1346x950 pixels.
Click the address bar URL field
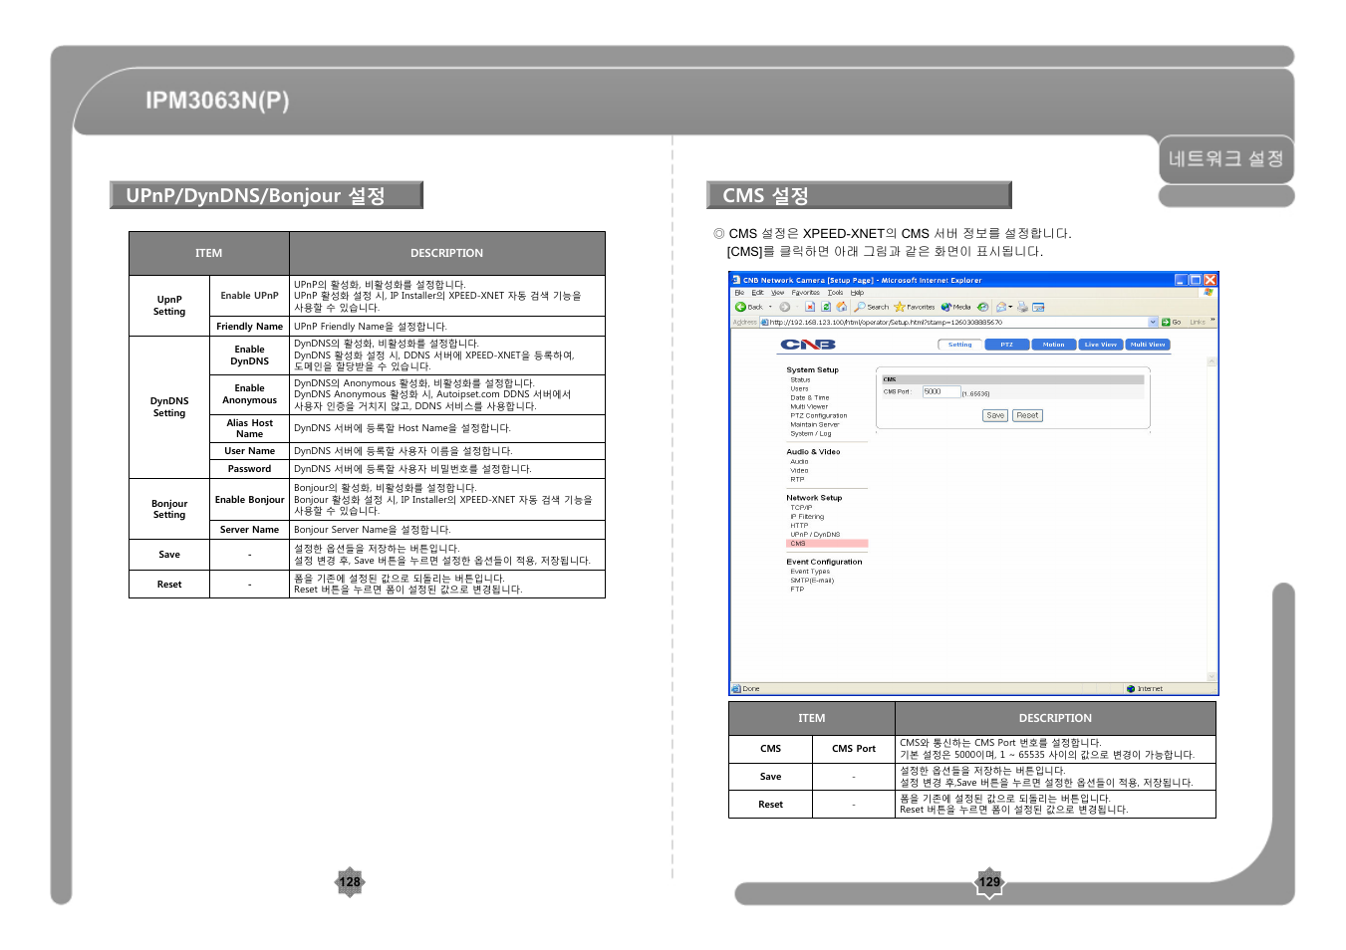click(952, 322)
